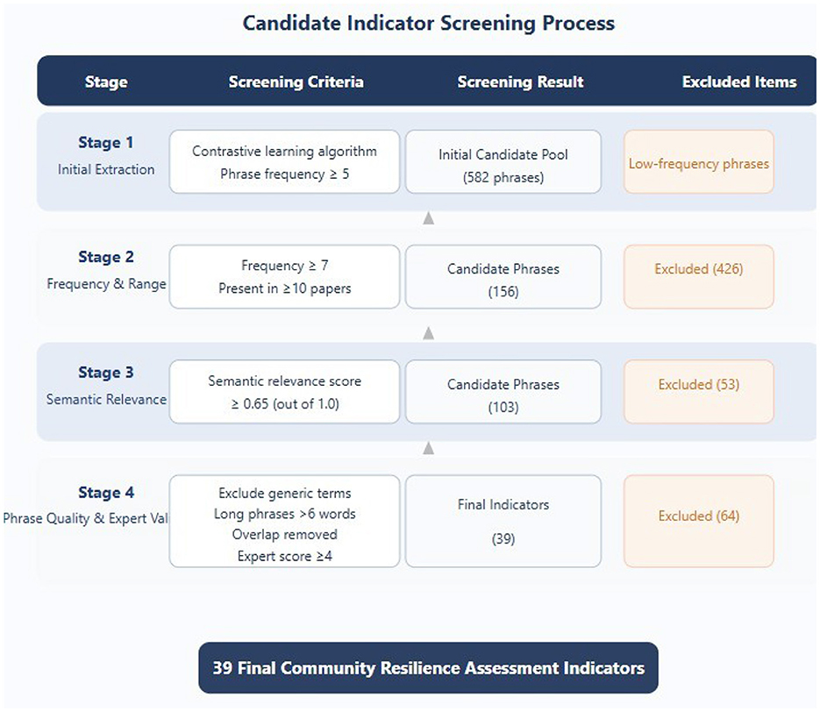
Task: Select the Stage 1 Initial Extraction label
Action: tap(106, 155)
